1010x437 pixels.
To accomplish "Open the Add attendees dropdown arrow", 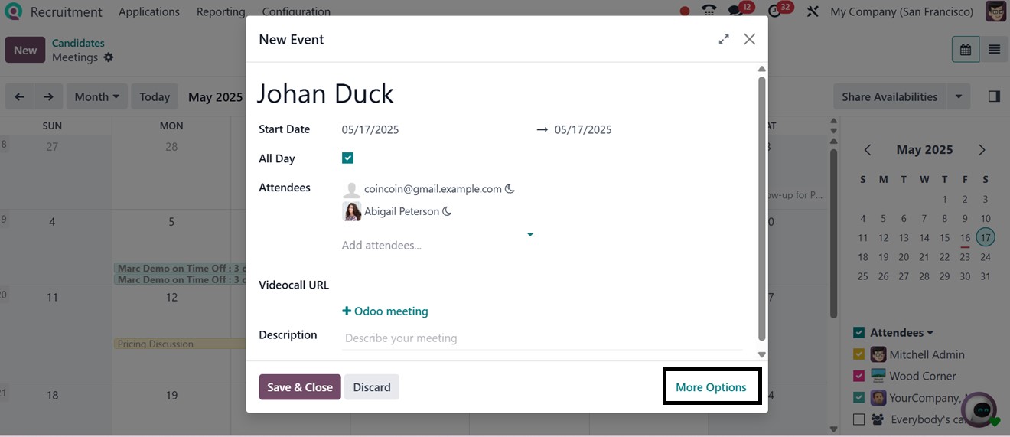I will (530, 235).
